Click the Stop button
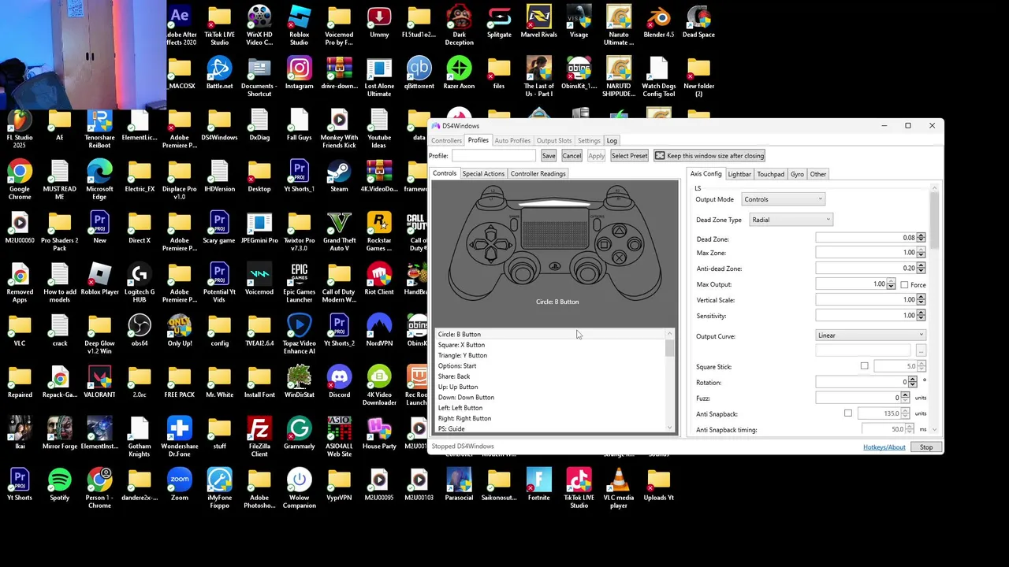 point(926,447)
